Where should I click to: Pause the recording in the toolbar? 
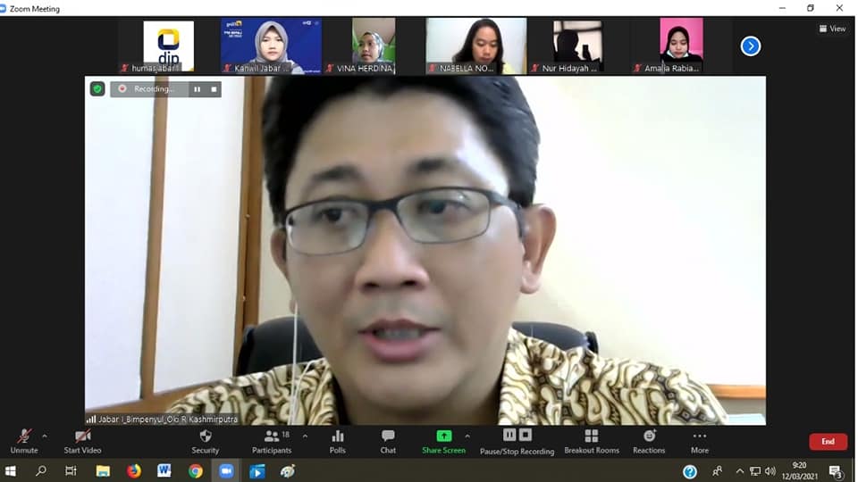coord(509,435)
